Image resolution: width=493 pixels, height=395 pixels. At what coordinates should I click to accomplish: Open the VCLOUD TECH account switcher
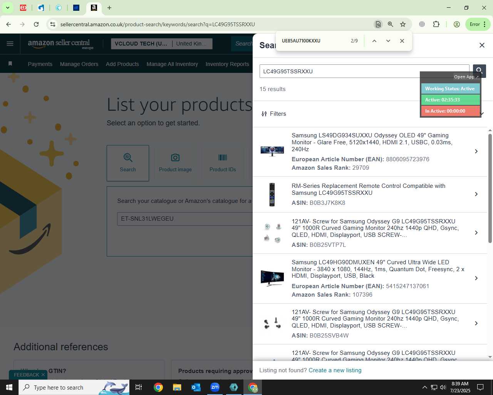161,44
